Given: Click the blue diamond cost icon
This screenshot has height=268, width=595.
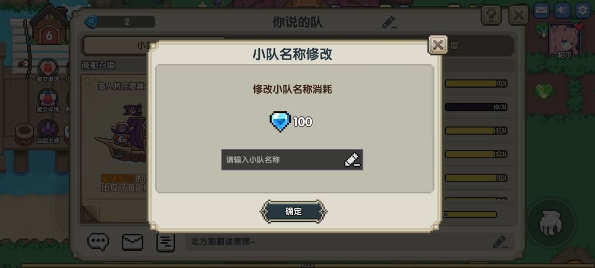Looking at the screenshot, I should pos(280,121).
